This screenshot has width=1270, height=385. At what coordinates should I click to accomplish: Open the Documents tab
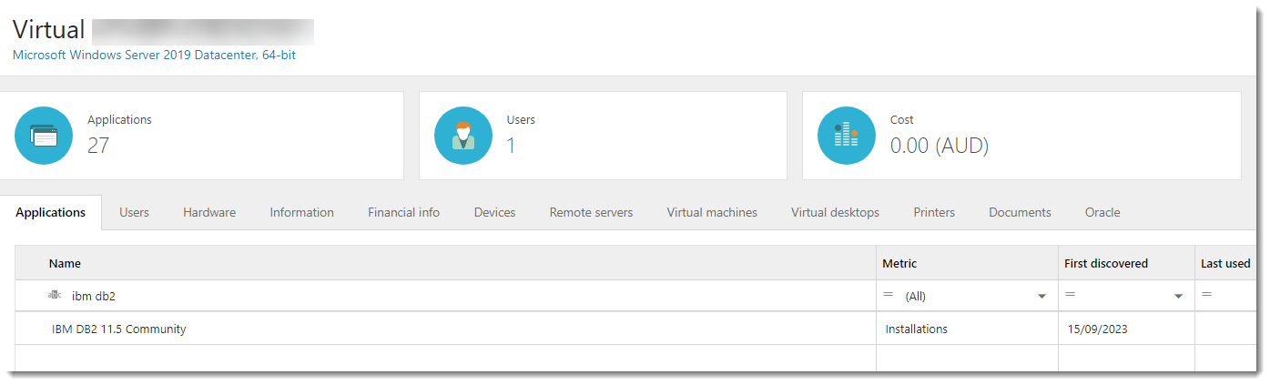(1020, 212)
